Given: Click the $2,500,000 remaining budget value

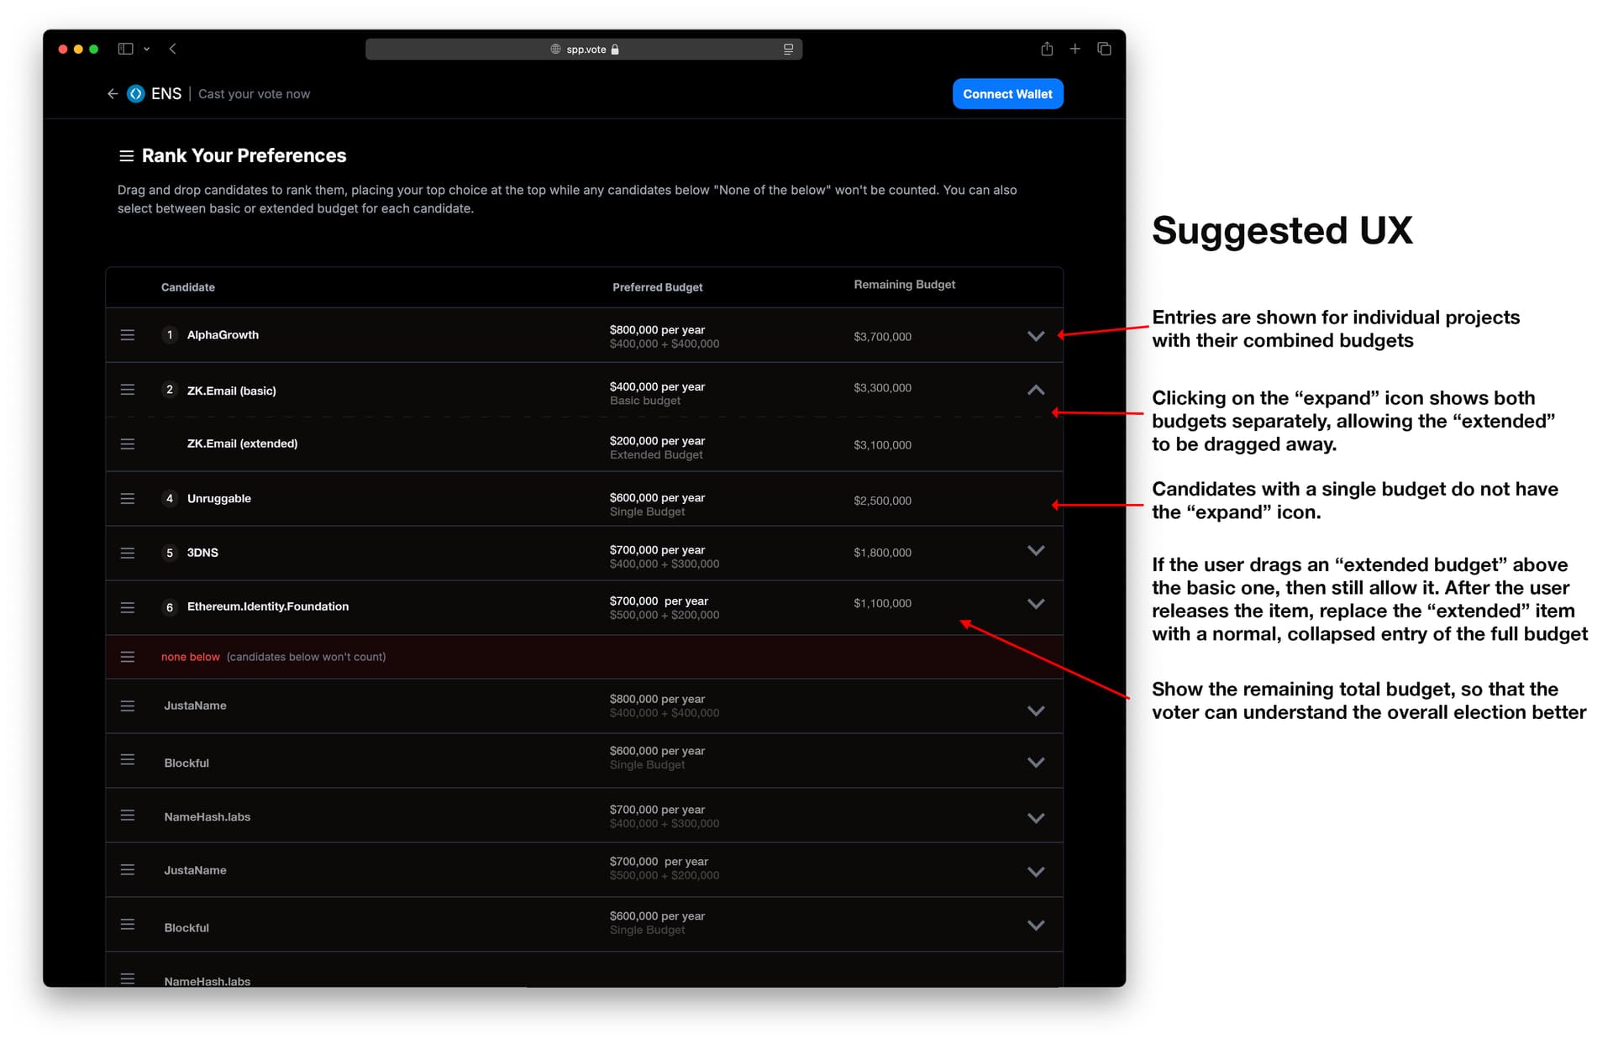Looking at the screenshot, I should click(882, 501).
